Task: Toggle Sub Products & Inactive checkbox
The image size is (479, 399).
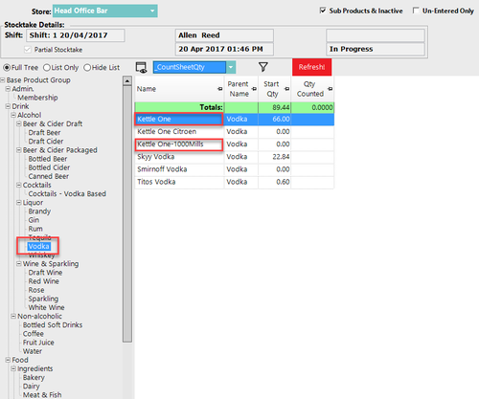Action: 323,11
